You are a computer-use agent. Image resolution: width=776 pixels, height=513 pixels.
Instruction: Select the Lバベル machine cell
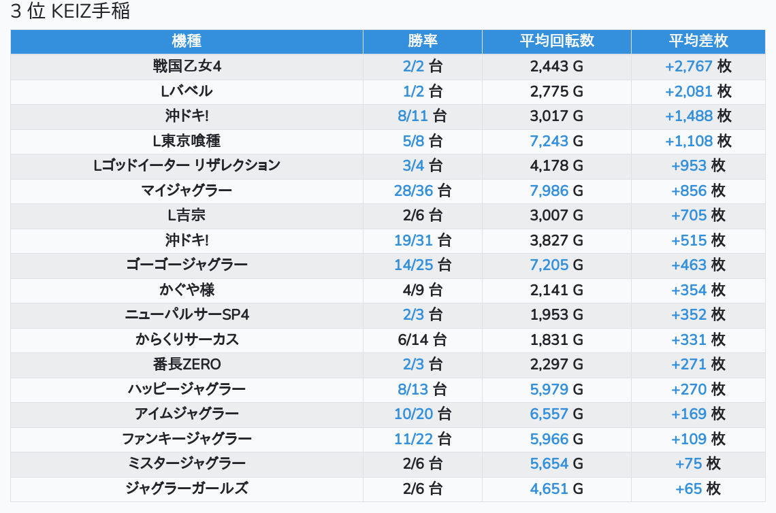pyautogui.click(x=187, y=91)
